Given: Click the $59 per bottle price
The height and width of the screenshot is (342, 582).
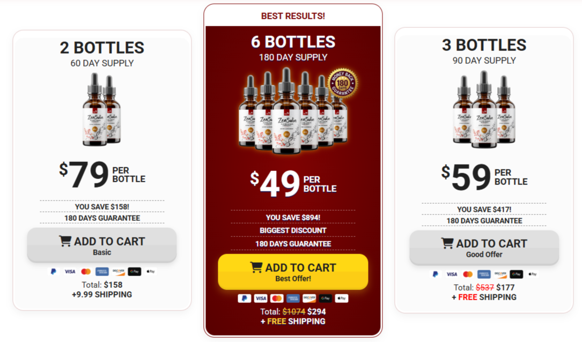Looking at the screenshot, I should click(x=484, y=177).
